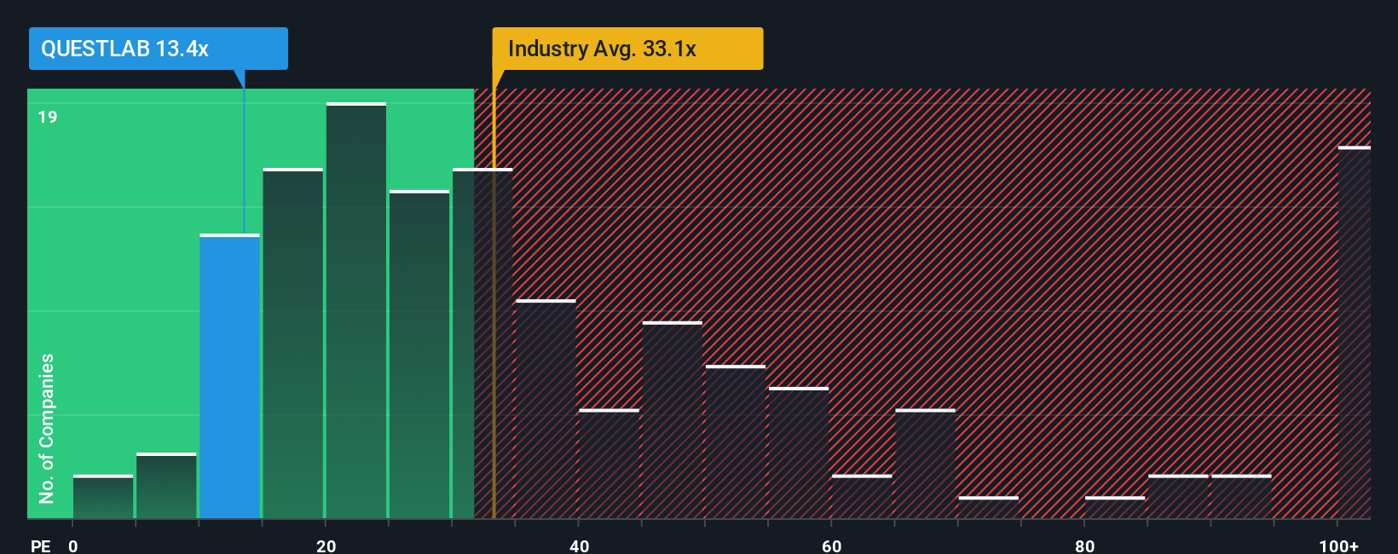Viewport: 1398px width, 554px height.
Task: Click the x-axis tick label 100+
Action: [1338, 545]
